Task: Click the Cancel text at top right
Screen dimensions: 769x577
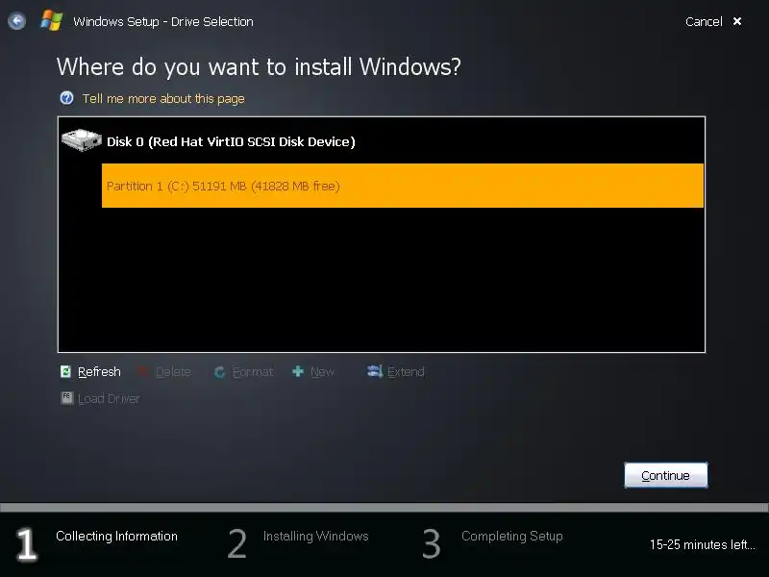Action: tap(704, 21)
